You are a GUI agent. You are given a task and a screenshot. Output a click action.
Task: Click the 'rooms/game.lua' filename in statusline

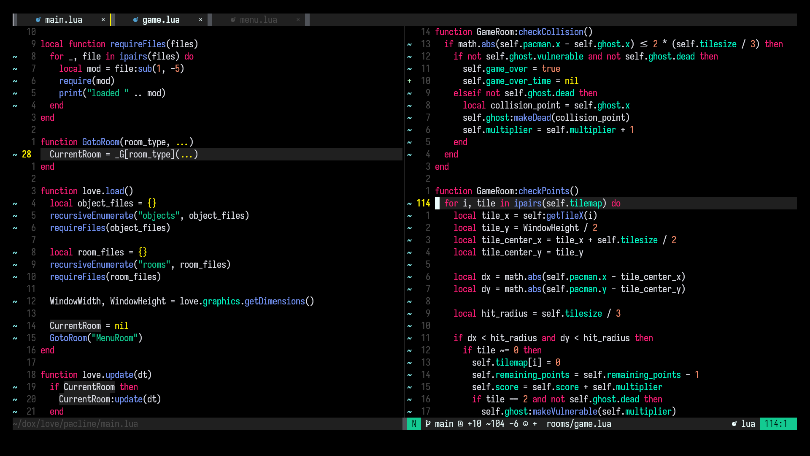(x=579, y=424)
